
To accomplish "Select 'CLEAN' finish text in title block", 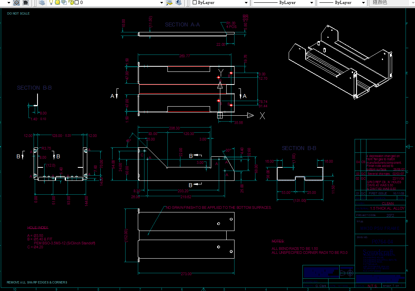I will click(x=388, y=204).
